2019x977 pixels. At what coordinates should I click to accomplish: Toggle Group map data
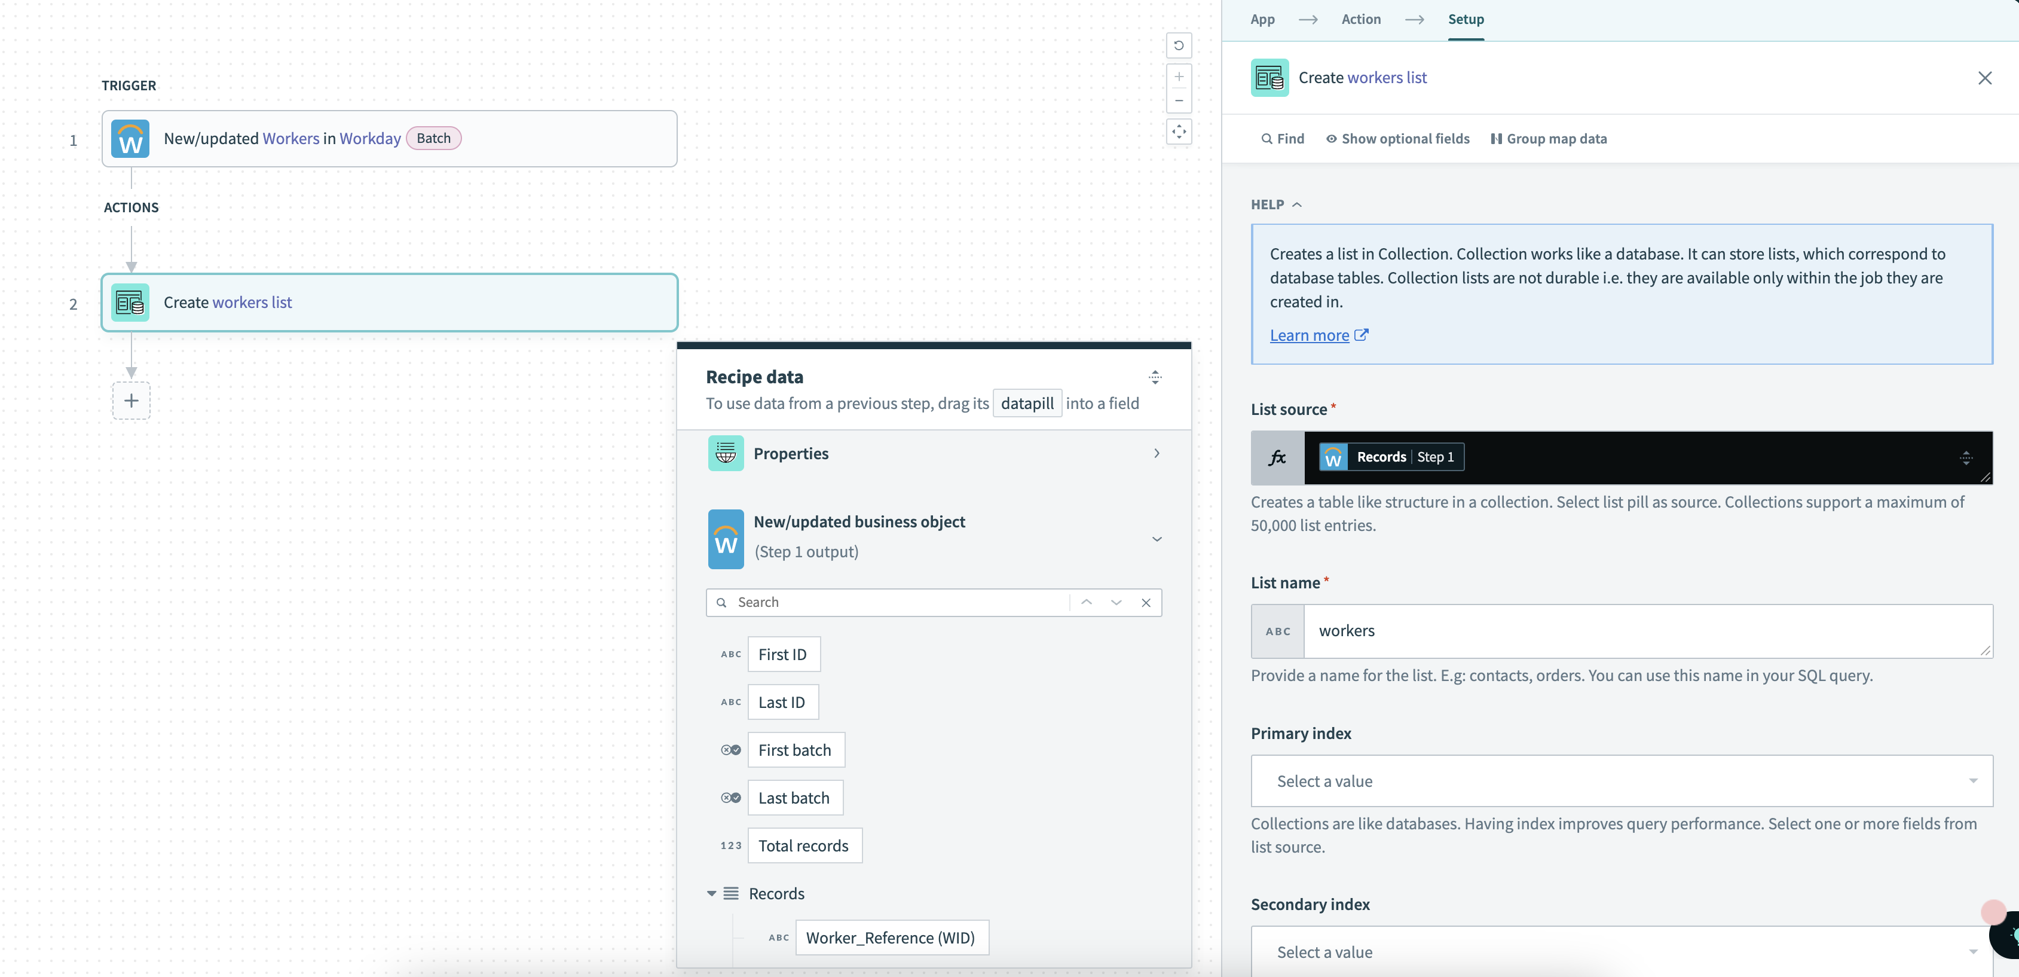click(x=1549, y=139)
